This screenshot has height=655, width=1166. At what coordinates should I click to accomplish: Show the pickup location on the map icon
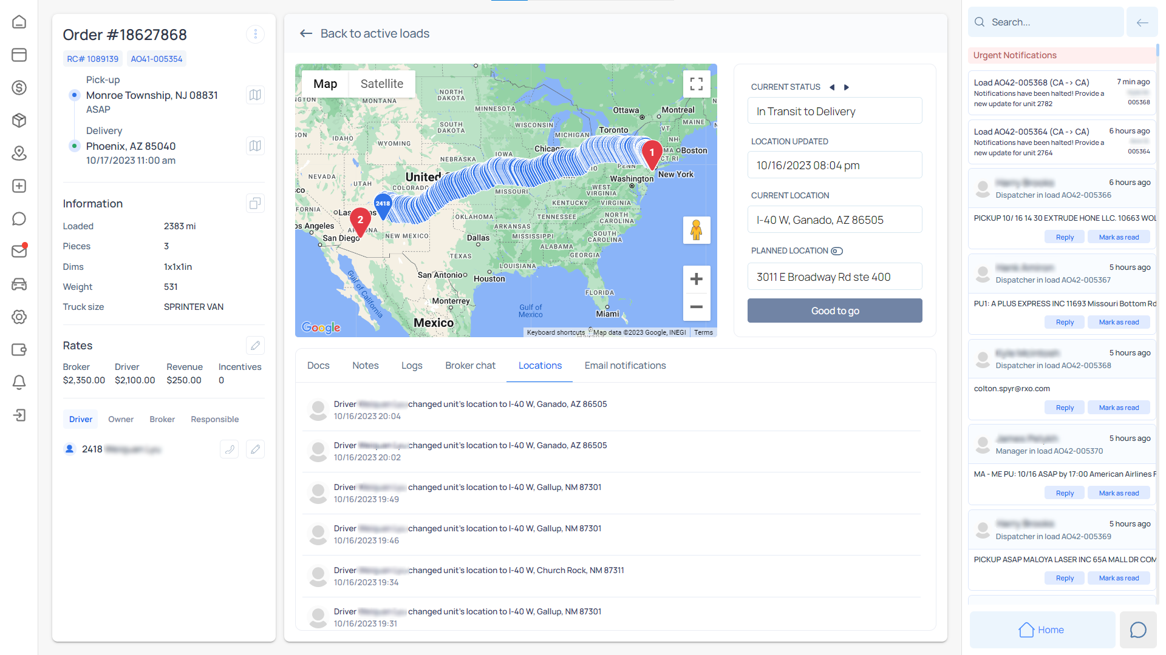click(x=255, y=95)
